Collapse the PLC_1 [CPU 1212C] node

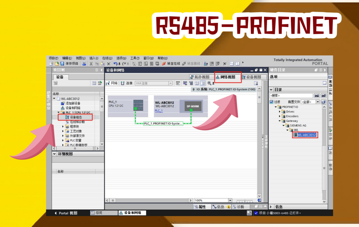click(x=59, y=113)
